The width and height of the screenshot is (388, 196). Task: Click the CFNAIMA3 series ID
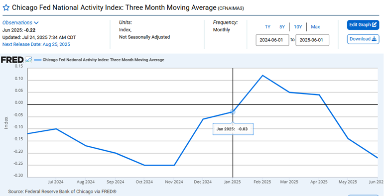[x=231, y=8]
